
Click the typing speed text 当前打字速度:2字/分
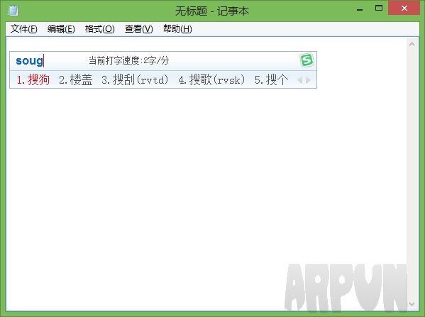[x=128, y=60]
